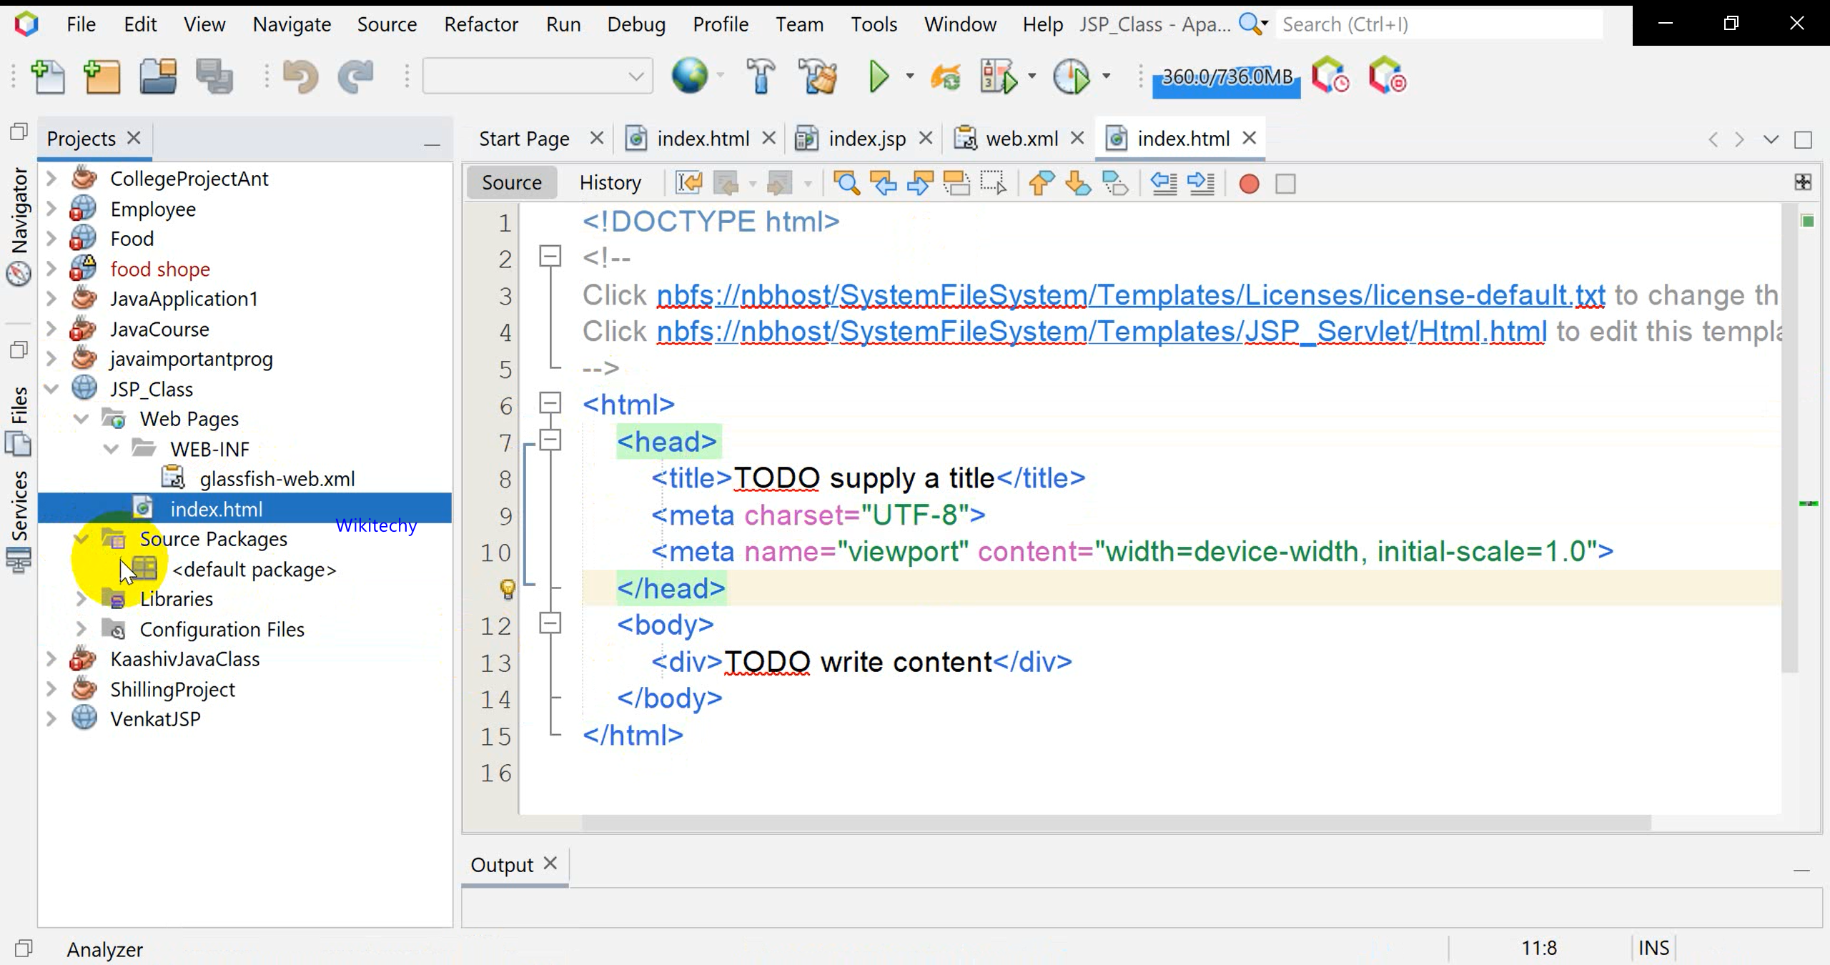This screenshot has height=965, width=1830.
Task: Click the Profile Project icon
Action: point(1072,76)
